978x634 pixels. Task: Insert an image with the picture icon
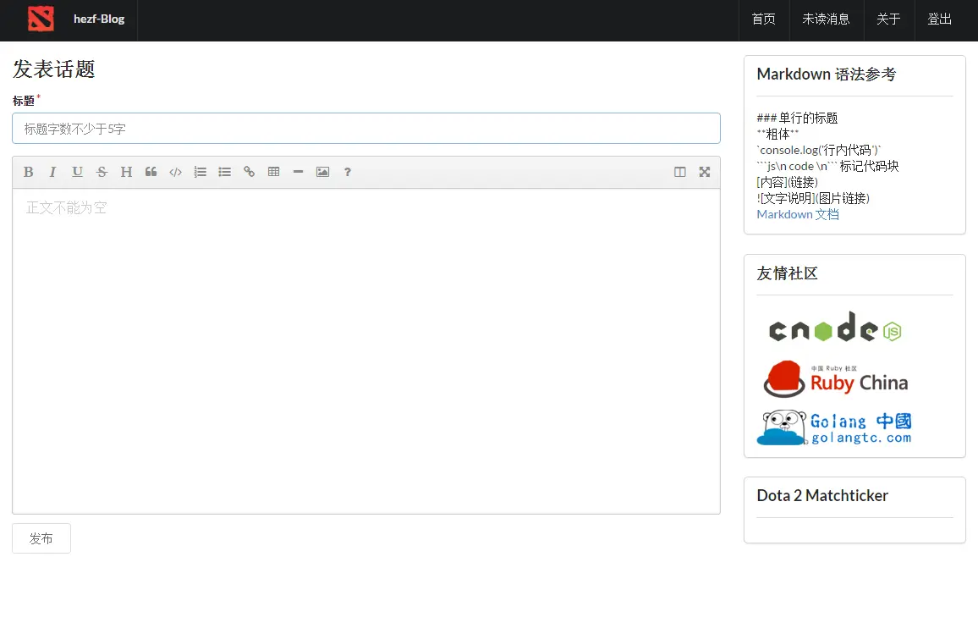tap(322, 172)
